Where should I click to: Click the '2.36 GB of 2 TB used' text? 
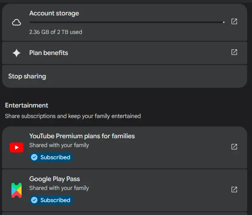coord(56,32)
